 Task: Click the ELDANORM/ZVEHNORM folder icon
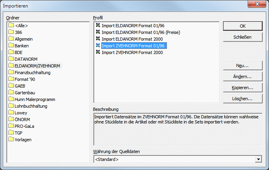pyautogui.click(x=11, y=65)
